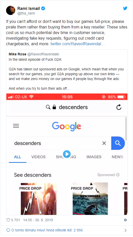Clear the descenders search with the X

pos(104,143)
